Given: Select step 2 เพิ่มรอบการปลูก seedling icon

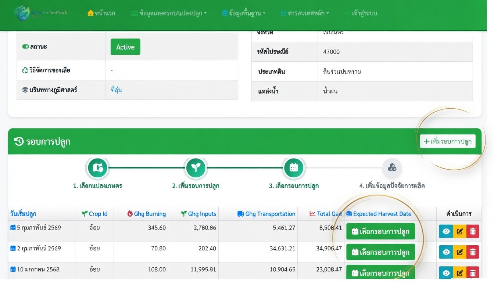Looking at the screenshot, I should tap(196, 168).
